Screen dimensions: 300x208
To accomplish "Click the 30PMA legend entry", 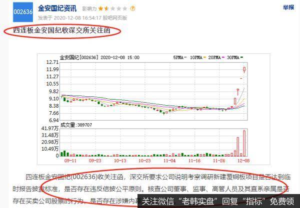I will (x=235, y=57).
